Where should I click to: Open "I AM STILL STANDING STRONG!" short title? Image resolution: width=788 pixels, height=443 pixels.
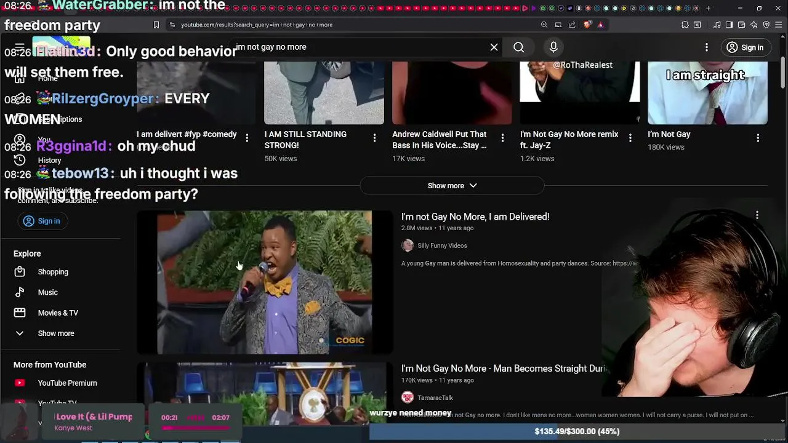(x=305, y=140)
